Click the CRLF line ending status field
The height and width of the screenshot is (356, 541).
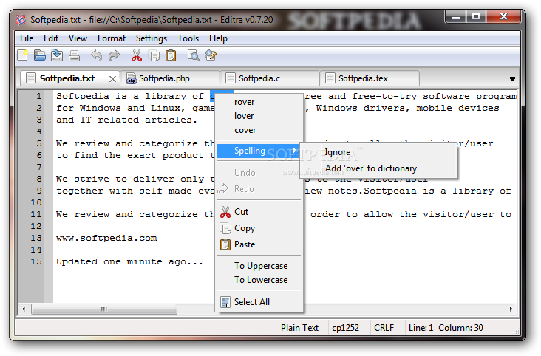pyautogui.click(x=384, y=328)
